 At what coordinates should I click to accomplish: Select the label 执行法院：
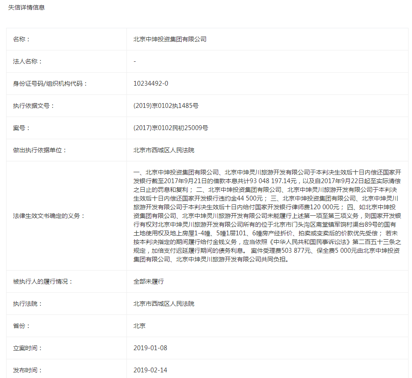[x=27, y=304]
